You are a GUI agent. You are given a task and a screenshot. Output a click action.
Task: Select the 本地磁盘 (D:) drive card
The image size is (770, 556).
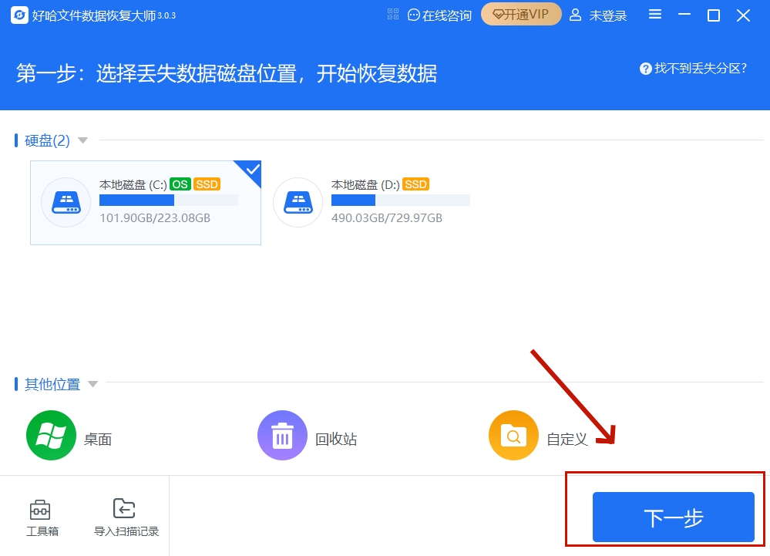(378, 202)
